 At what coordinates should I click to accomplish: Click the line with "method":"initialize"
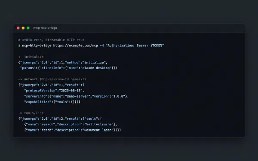pos(63,62)
